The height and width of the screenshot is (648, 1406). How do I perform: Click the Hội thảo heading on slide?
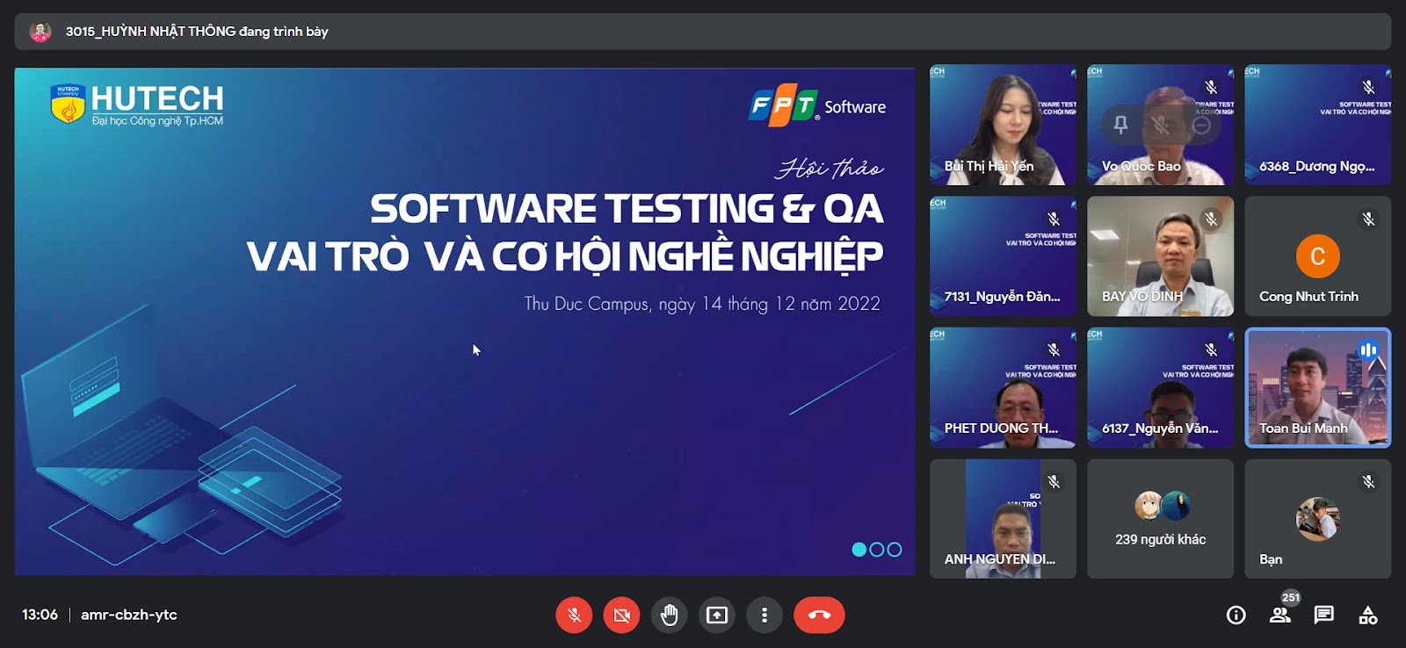click(x=829, y=168)
